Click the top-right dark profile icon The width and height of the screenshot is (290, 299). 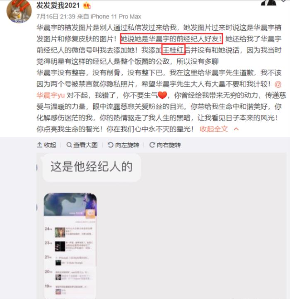coord(268,2)
